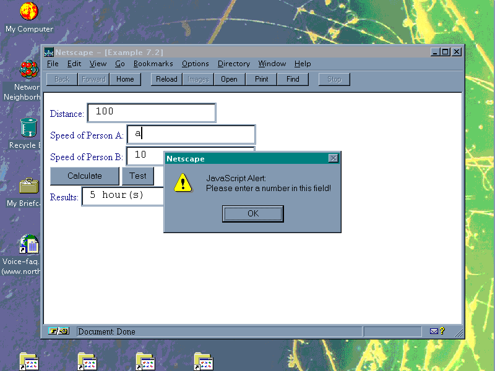Open the Bookmarks menu

tap(153, 64)
